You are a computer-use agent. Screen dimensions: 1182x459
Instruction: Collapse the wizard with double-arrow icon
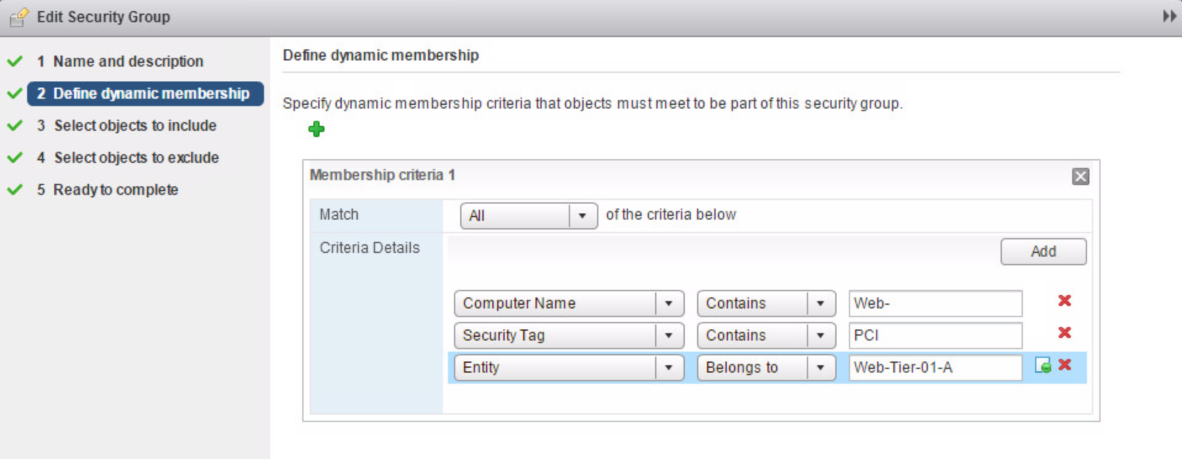1169,16
